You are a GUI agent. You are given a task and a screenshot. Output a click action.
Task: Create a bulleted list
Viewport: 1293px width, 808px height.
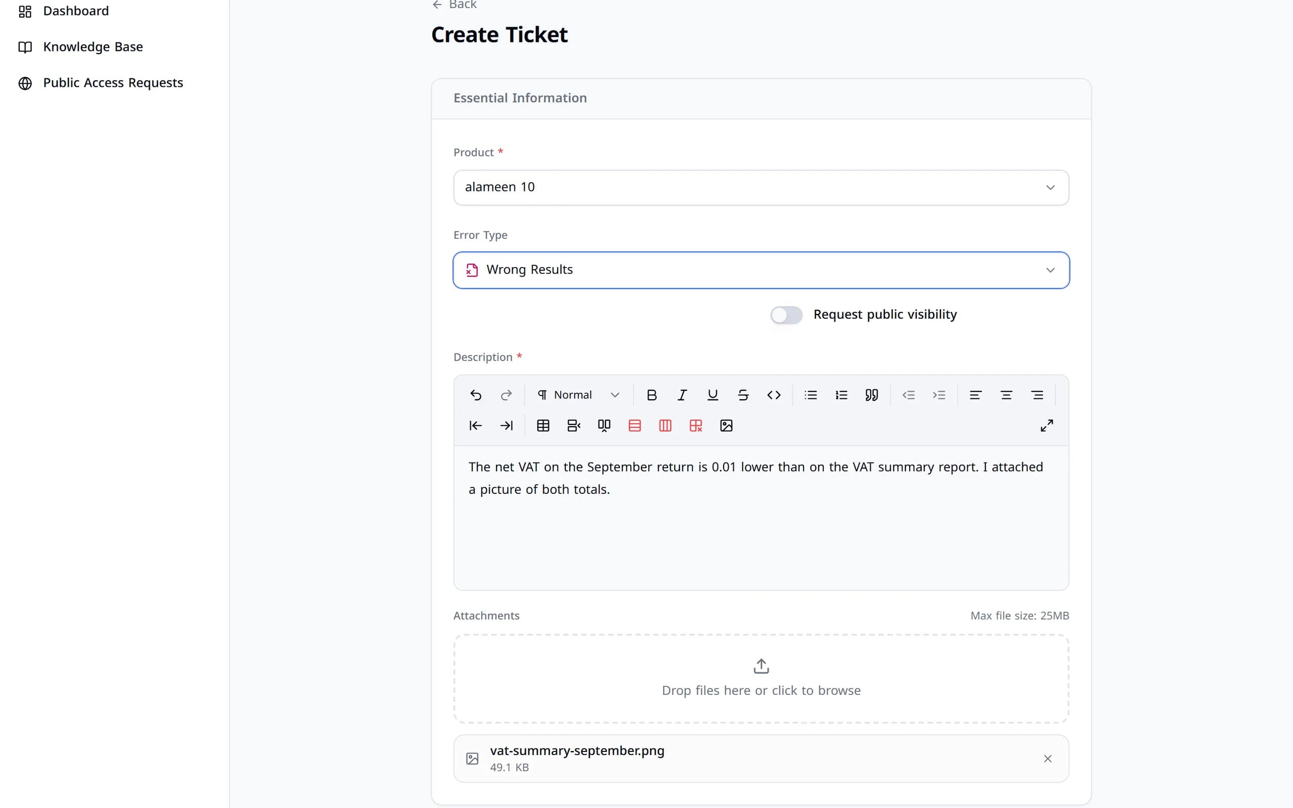tap(811, 395)
